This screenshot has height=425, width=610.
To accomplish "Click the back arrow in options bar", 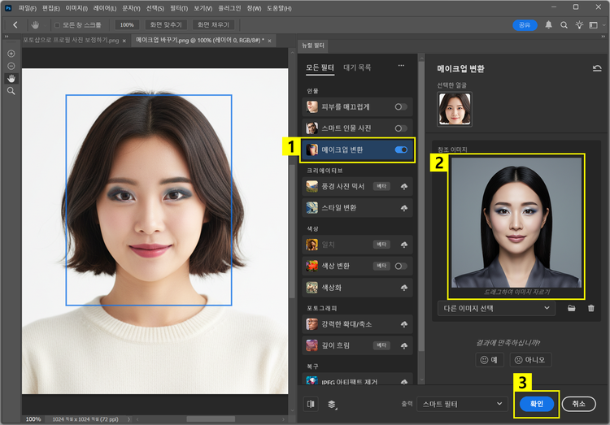I will [x=15, y=25].
